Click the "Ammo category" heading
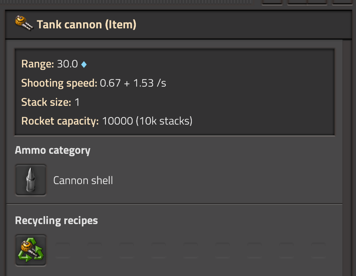Viewport: 356px width, 276px height. pos(53,151)
